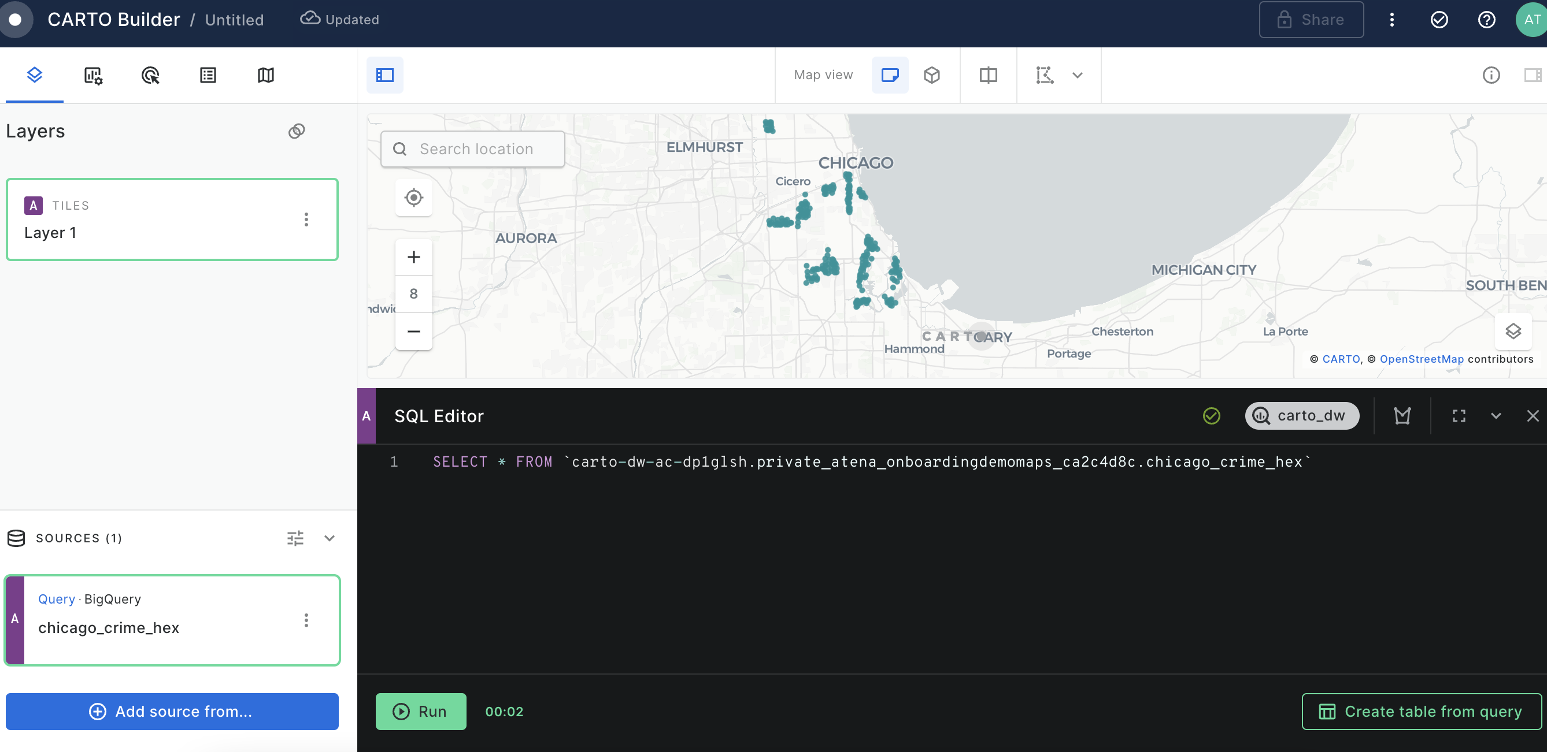
Task: Open the Legend tab
Action: click(208, 75)
